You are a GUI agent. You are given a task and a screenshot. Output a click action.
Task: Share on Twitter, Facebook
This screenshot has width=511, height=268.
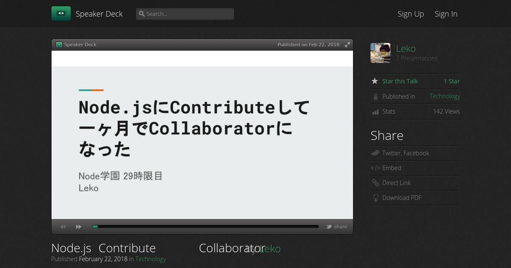pos(405,153)
